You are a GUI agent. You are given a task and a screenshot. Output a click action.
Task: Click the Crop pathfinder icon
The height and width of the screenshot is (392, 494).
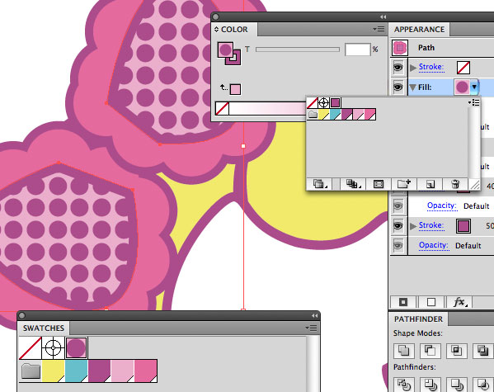[x=482, y=385]
